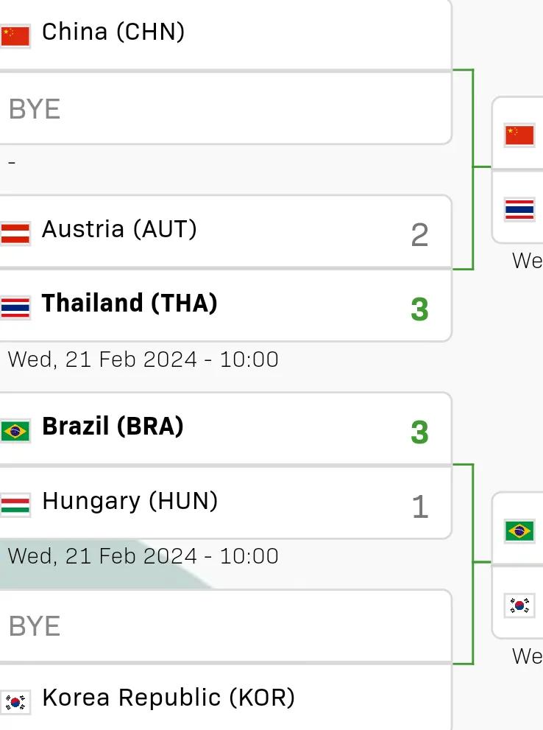Open the Brazil (BRA) winner row

(x=225, y=428)
